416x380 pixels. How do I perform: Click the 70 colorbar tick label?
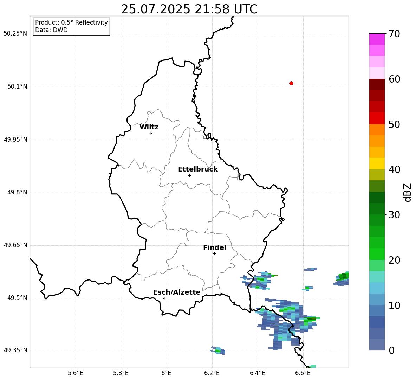click(394, 34)
